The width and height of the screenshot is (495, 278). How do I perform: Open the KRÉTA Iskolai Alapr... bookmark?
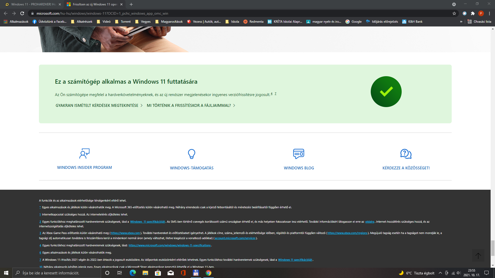(285, 22)
